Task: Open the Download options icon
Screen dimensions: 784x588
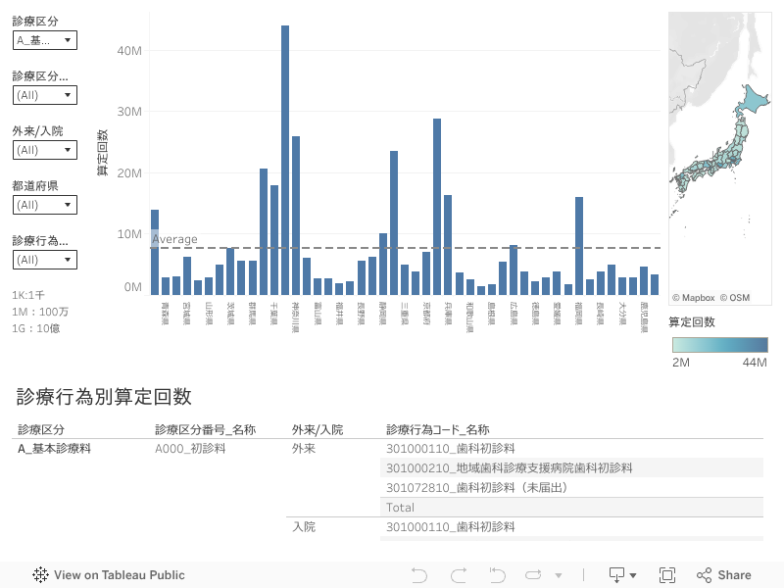Action: 622,575
